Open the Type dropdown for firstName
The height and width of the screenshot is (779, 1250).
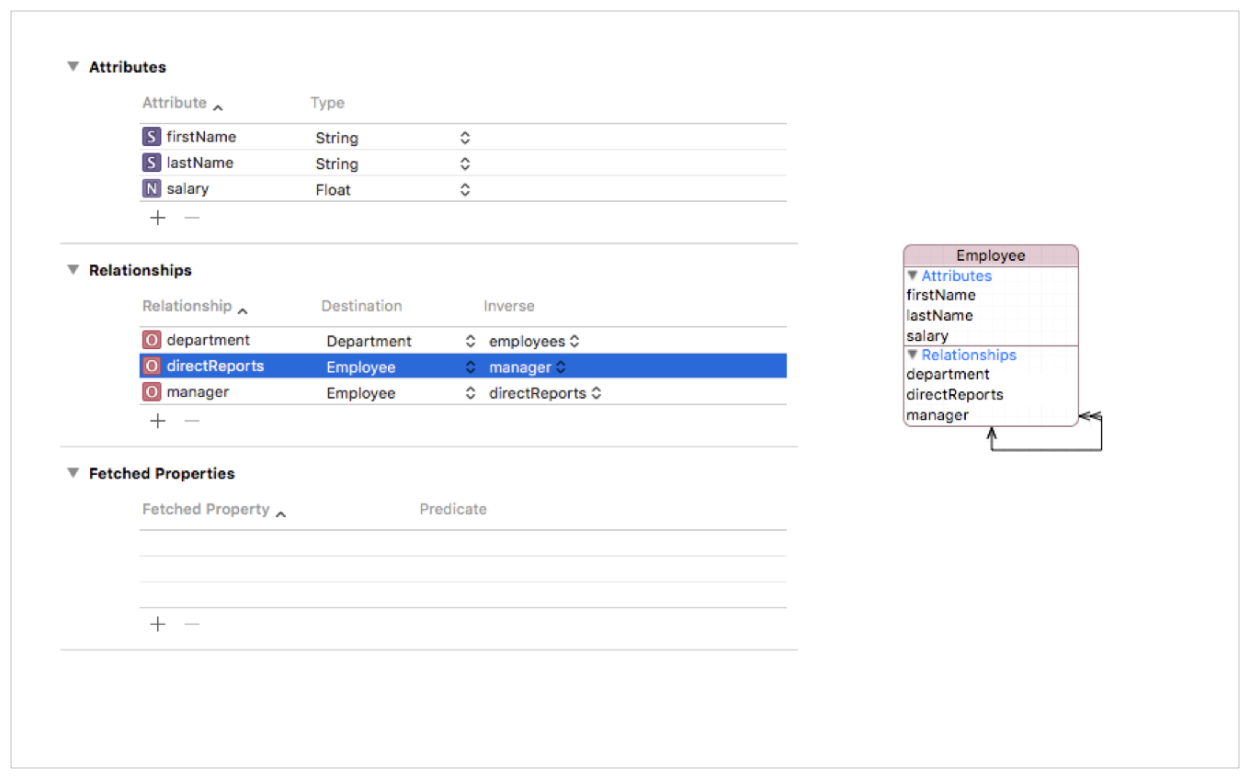pyautogui.click(x=465, y=138)
